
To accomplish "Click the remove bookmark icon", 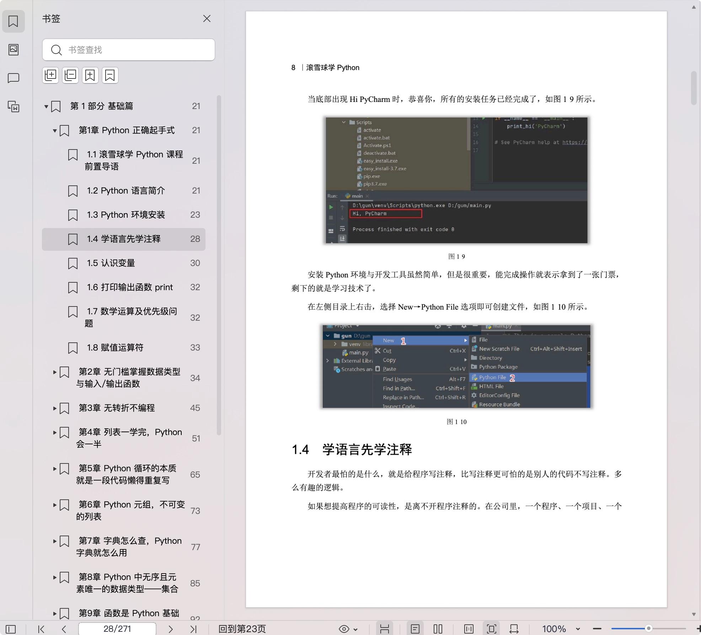I will tap(110, 75).
